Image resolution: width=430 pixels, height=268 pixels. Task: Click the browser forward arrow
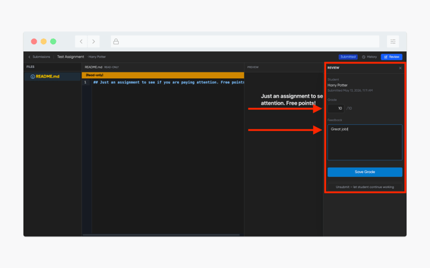point(94,42)
